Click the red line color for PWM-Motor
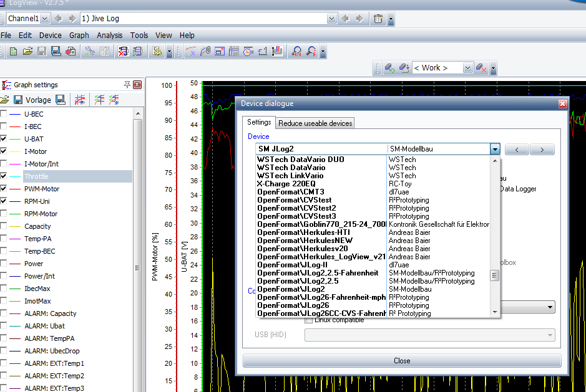The width and height of the screenshot is (586, 392). pyautogui.click(x=15, y=189)
